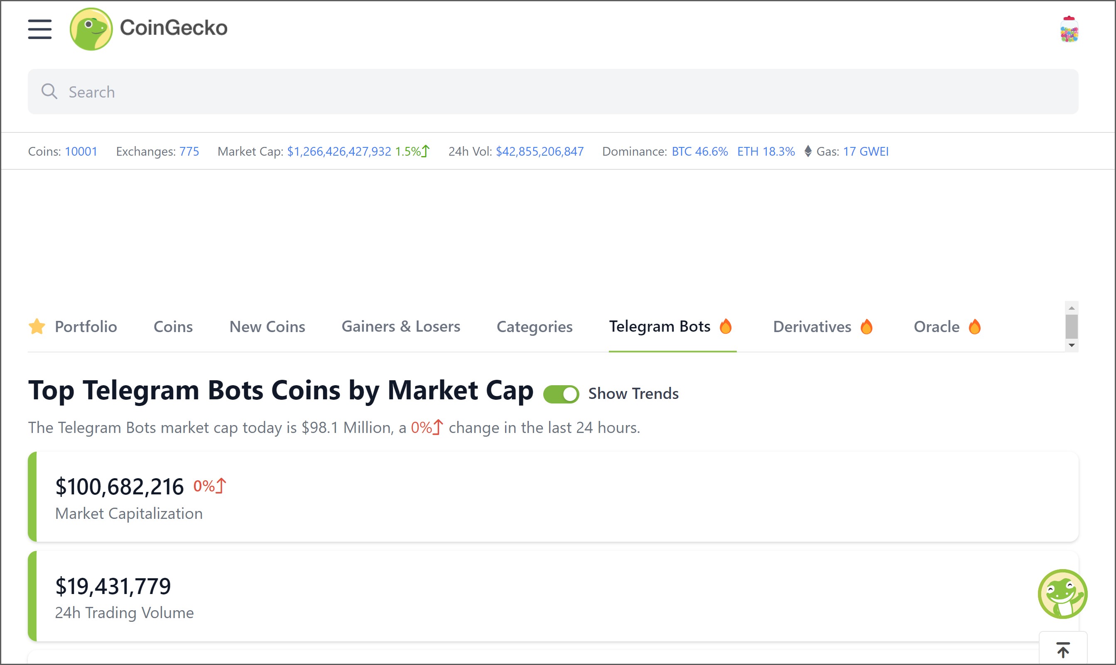Viewport: 1116px width, 665px height.
Task: Click the search magnifier icon
Action: click(49, 91)
